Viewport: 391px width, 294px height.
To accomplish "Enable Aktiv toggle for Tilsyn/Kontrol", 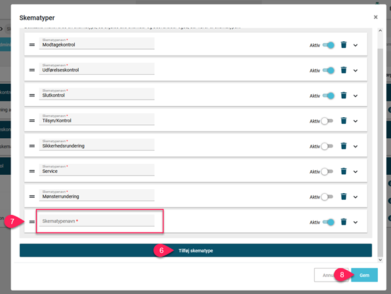I will click(x=327, y=121).
